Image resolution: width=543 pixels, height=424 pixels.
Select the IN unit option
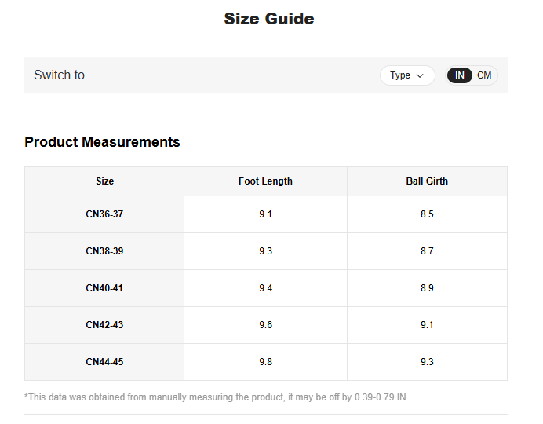point(460,75)
